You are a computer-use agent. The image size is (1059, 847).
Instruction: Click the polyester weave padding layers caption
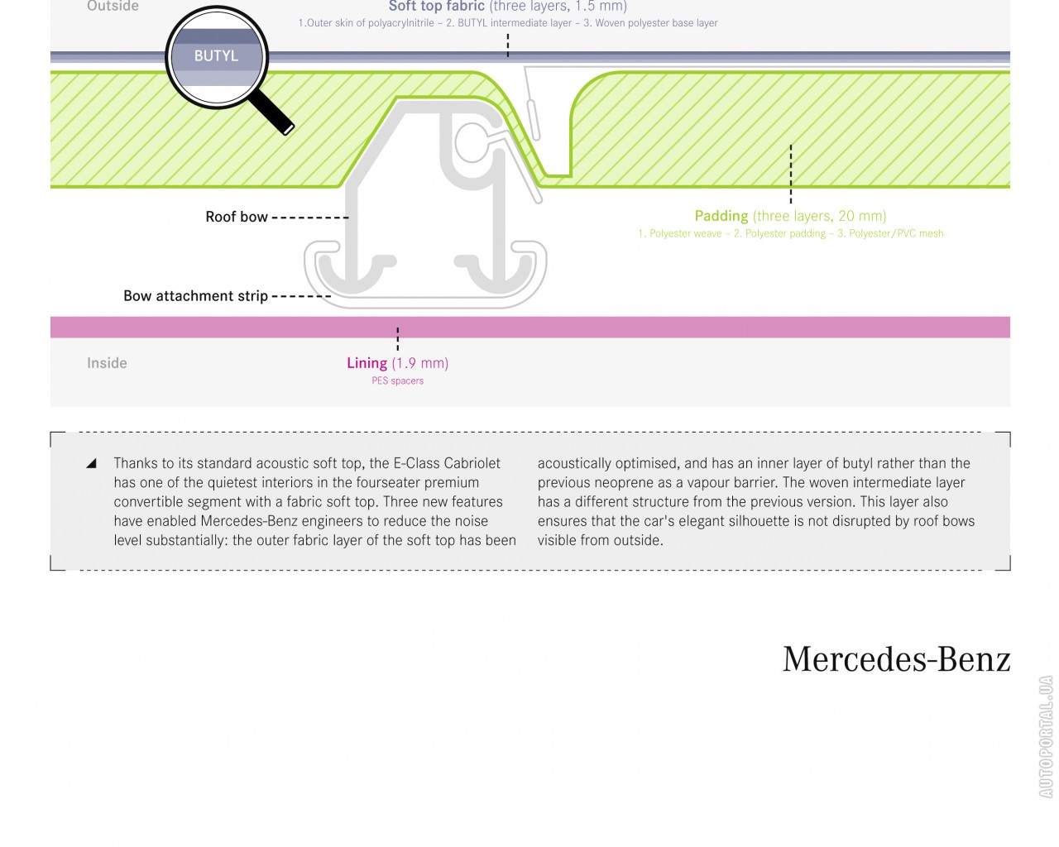coord(790,234)
